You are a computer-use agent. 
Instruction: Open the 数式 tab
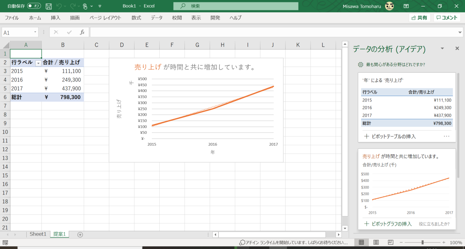[136, 18]
